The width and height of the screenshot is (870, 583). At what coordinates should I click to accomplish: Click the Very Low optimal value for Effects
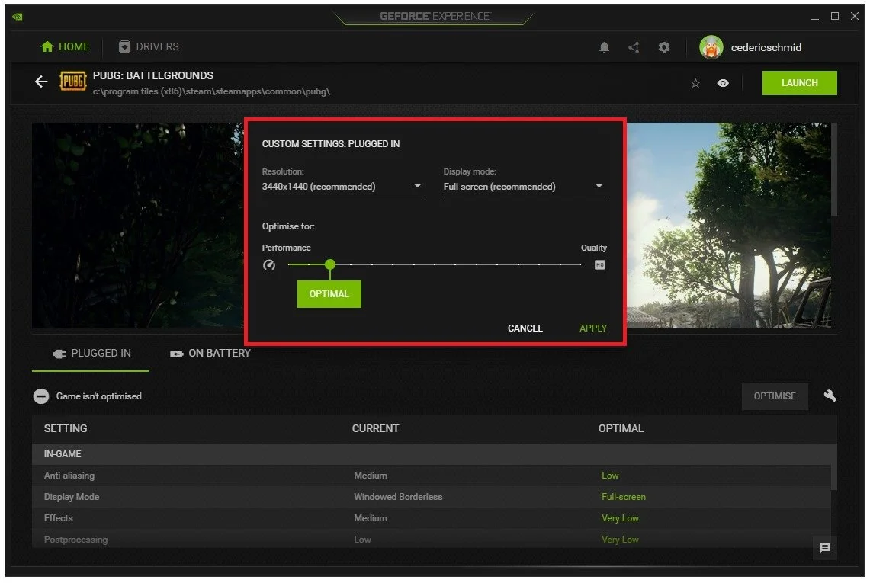point(621,518)
